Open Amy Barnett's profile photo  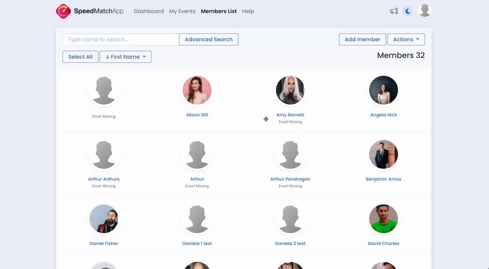(290, 90)
